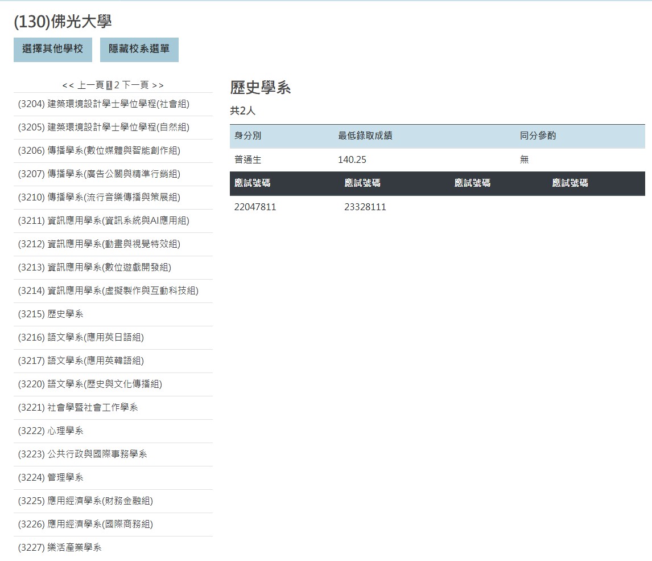Click the (130)佛光大學 title
Viewport: 652px width, 561px height.
pyautogui.click(x=63, y=21)
